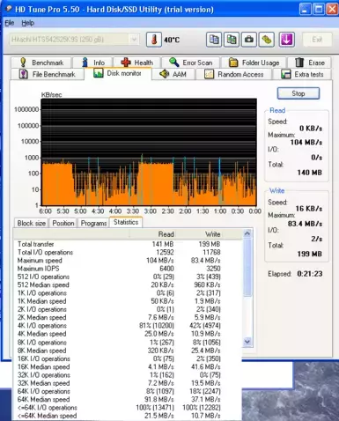The image size is (339, 421).
Task: Click the disabled Exit button
Action: point(317,40)
